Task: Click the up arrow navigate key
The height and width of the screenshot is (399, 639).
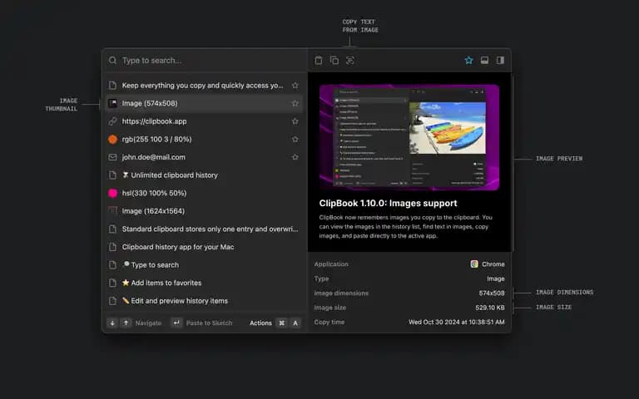Action: coord(126,323)
